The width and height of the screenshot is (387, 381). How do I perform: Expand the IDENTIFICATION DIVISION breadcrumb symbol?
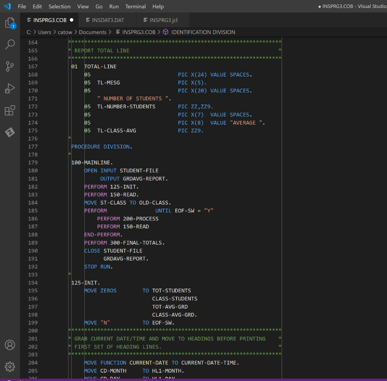coord(203,32)
